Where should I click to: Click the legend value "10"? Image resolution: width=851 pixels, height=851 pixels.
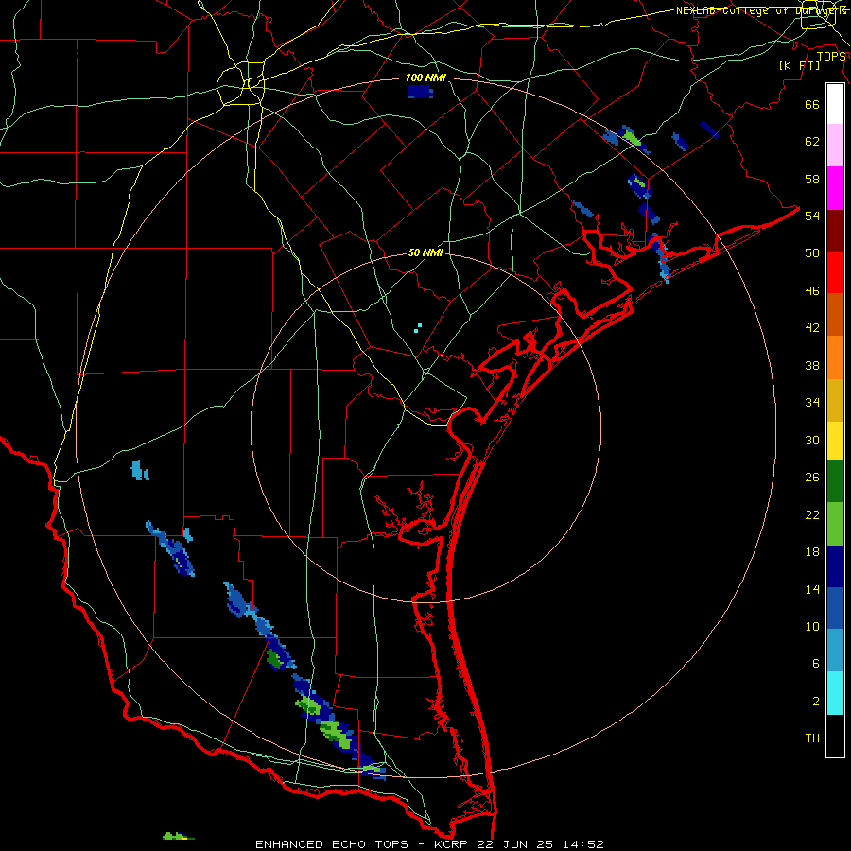point(812,627)
